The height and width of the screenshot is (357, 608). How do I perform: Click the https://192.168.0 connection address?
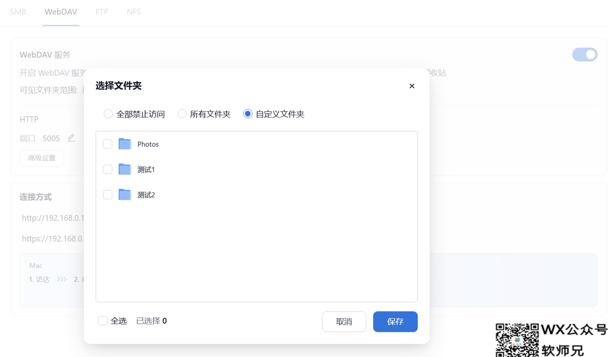pos(53,238)
